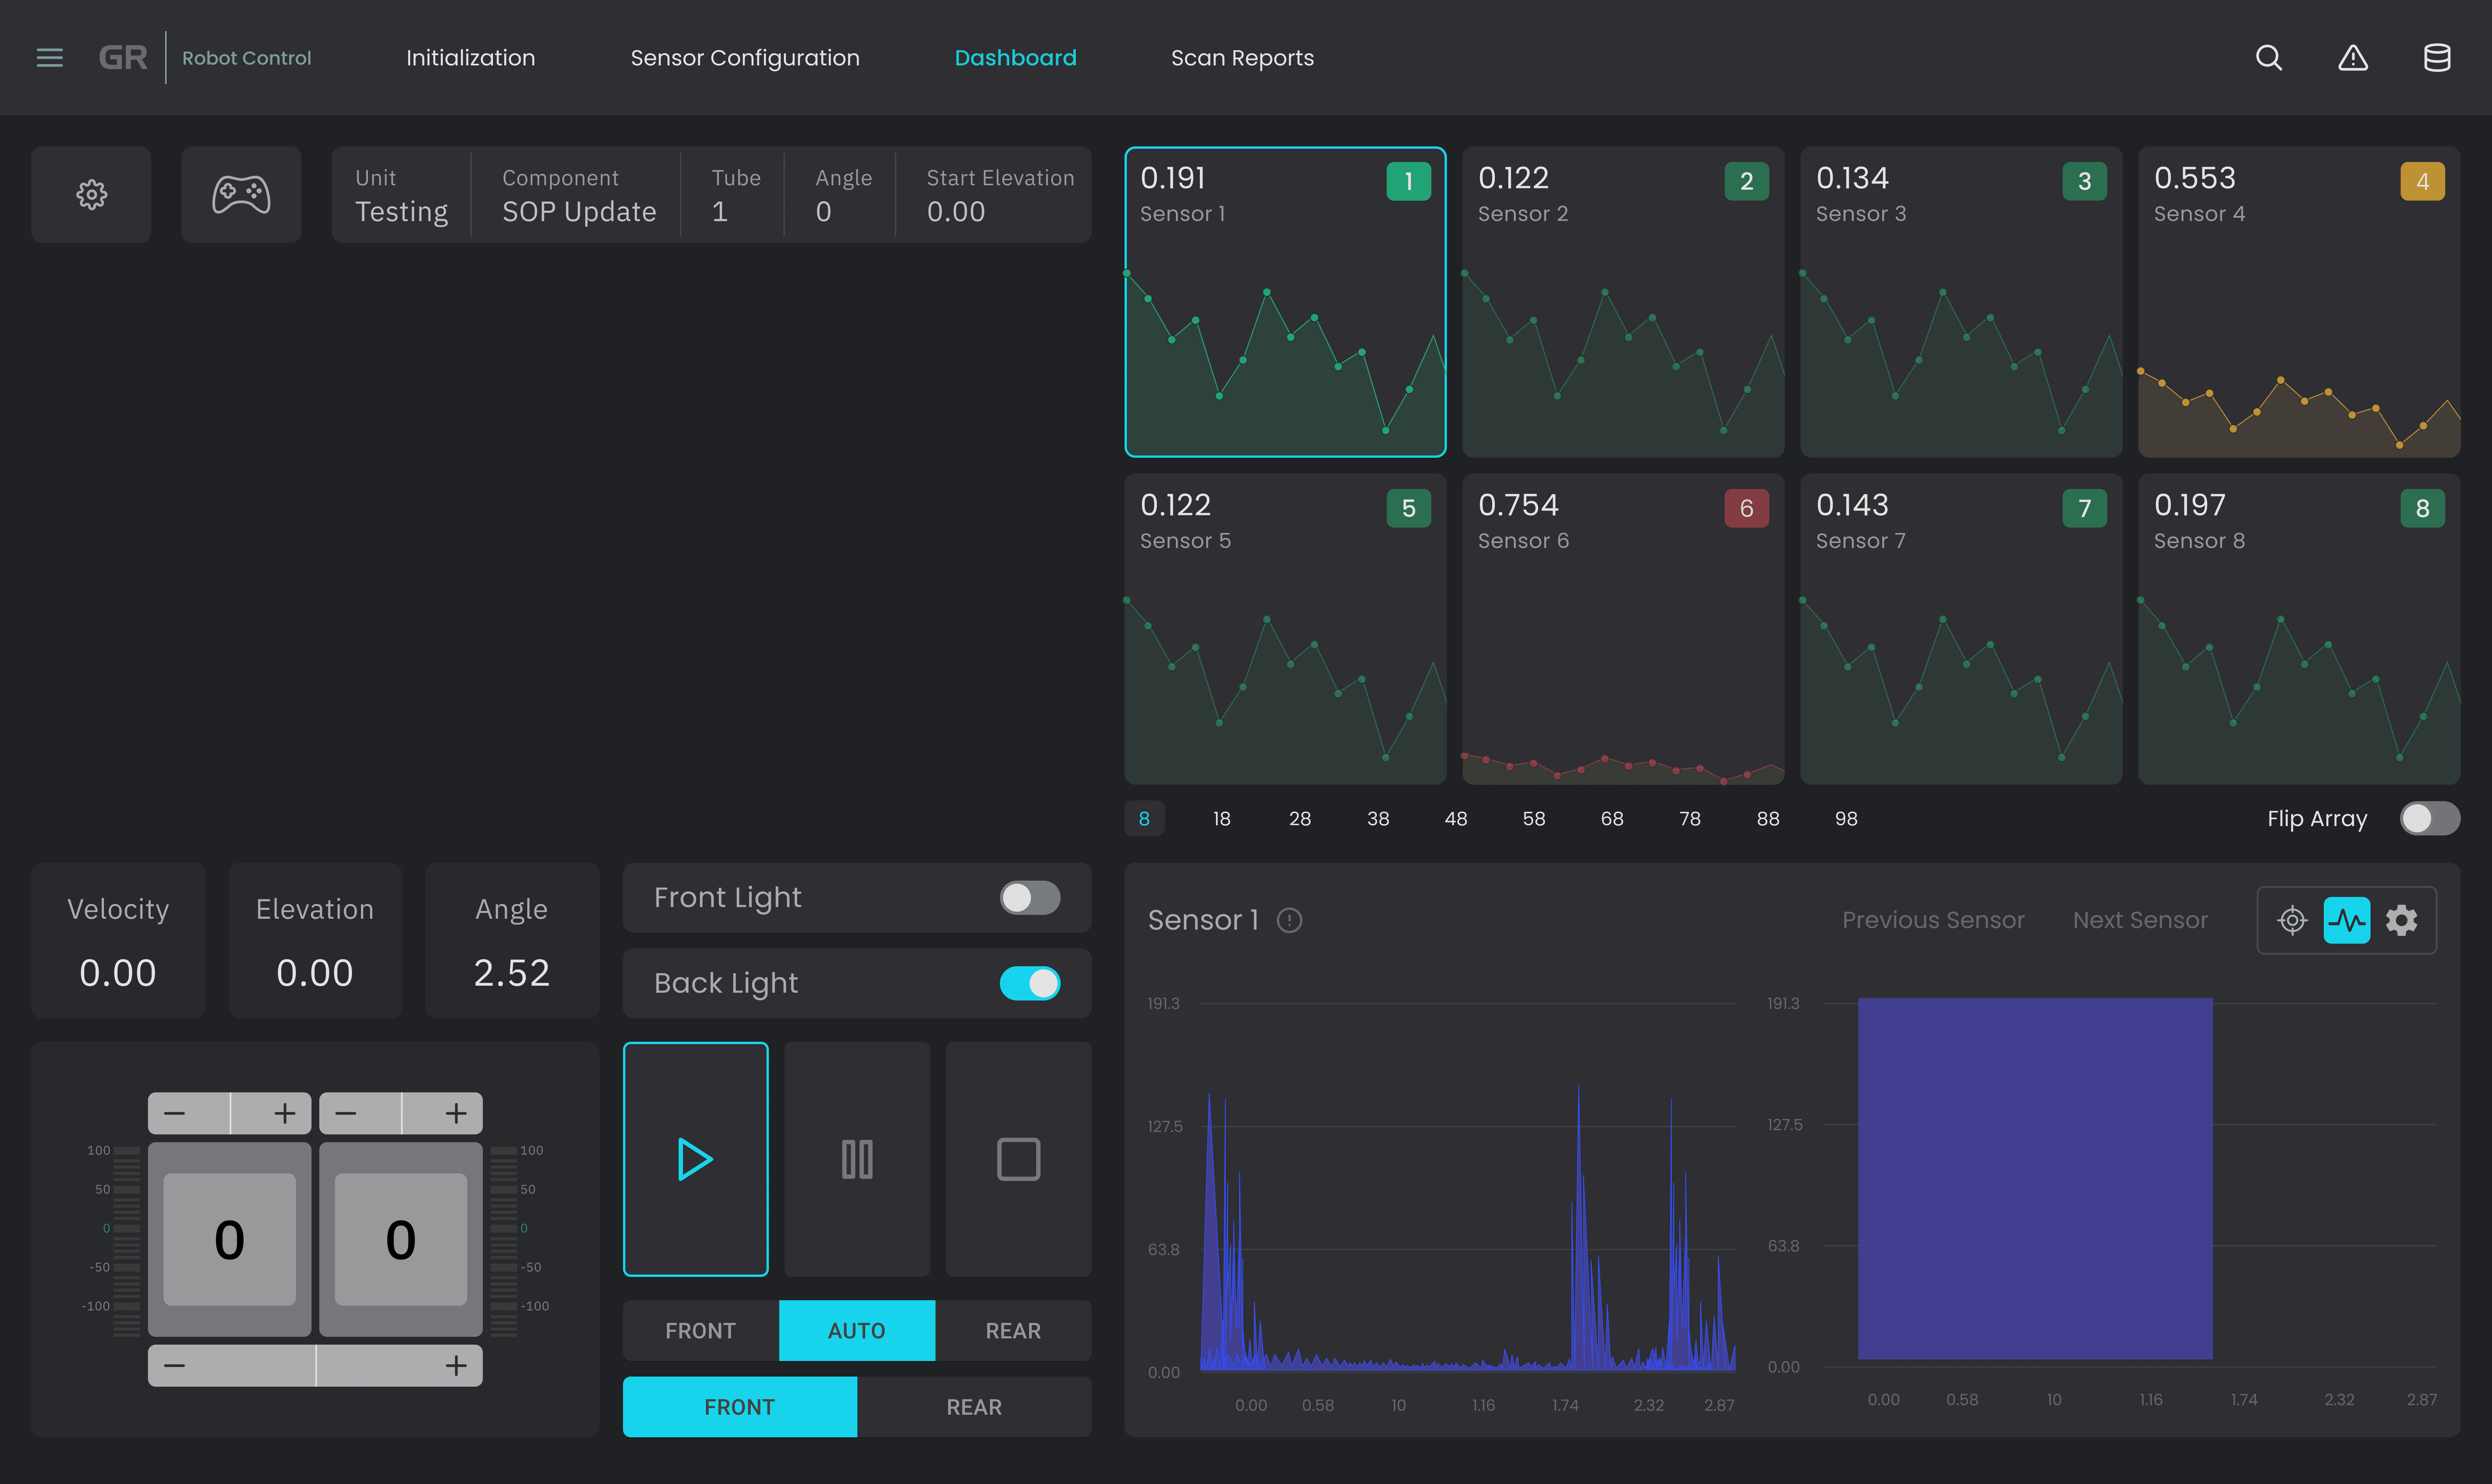
Task: Click the Velocity readout tile
Action: tap(118, 940)
